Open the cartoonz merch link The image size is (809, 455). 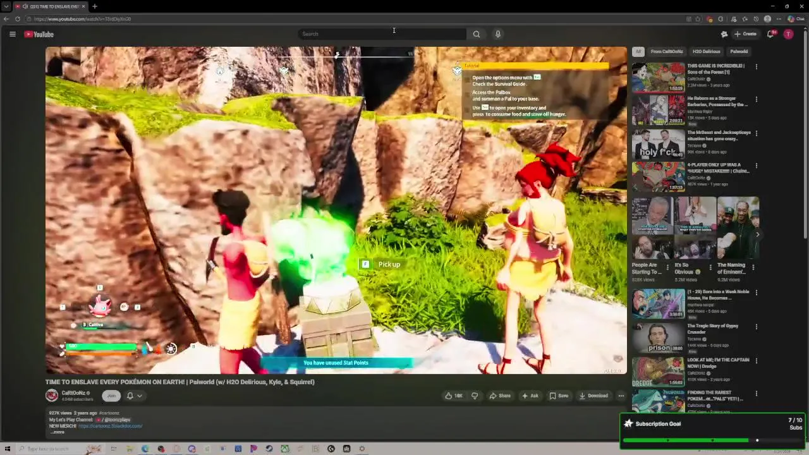[110, 426]
